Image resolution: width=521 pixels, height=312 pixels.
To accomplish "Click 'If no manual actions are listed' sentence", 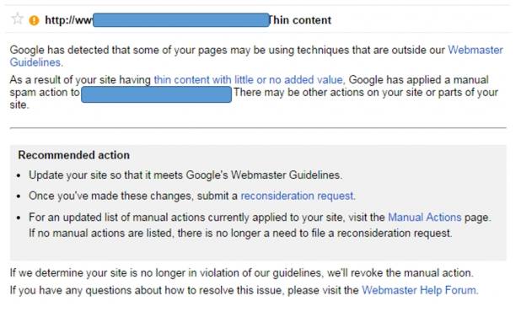I will 240,233.
